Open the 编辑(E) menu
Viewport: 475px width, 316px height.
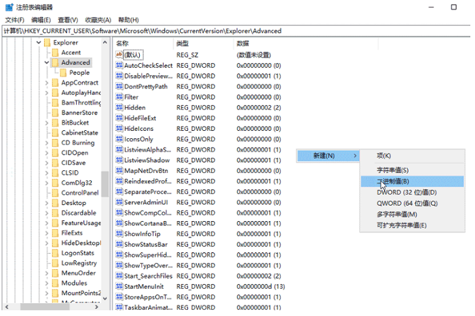(41, 20)
